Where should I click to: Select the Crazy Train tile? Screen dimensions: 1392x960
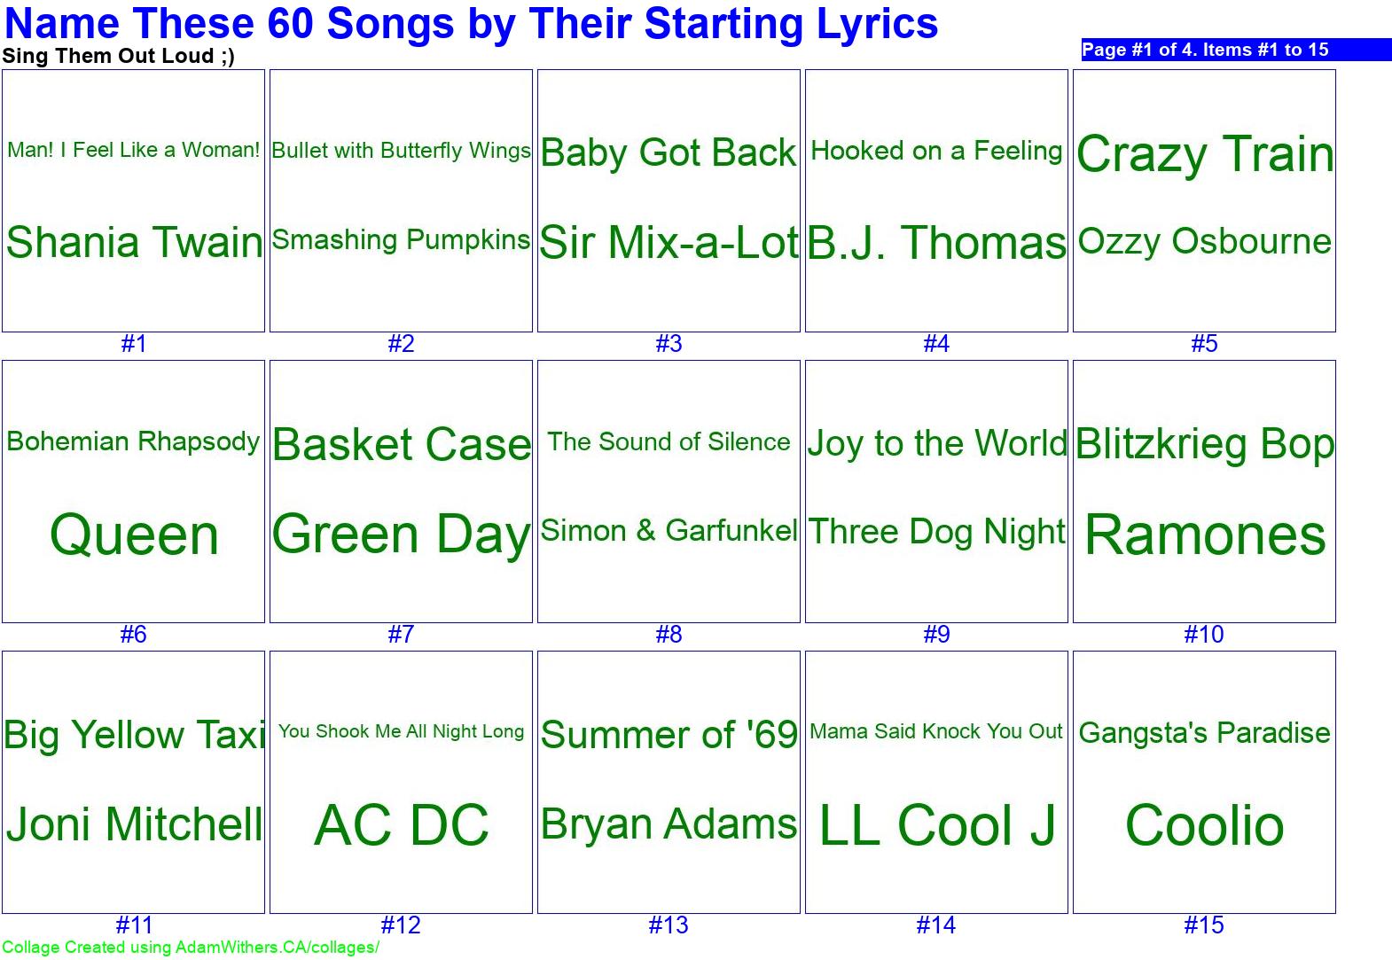coord(1205,200)
